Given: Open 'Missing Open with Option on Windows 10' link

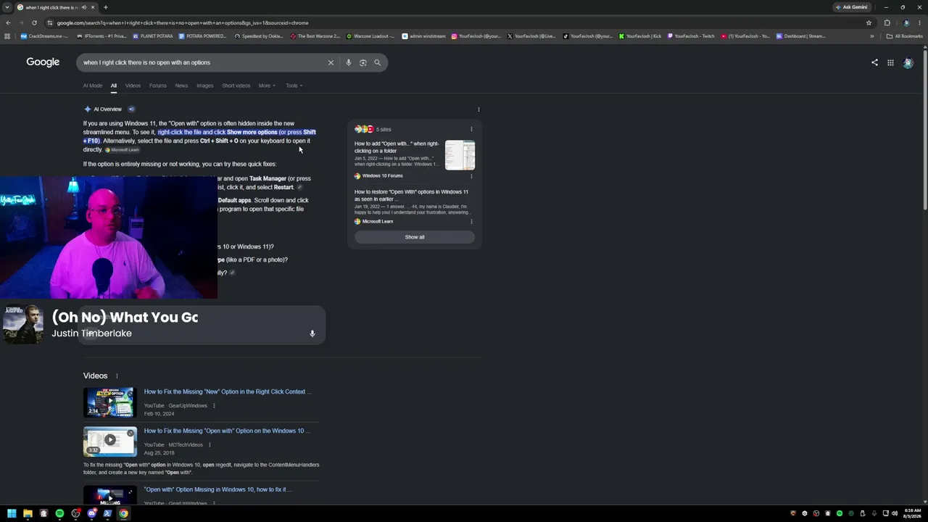Looking at the screenshot, I should pyautogui.click(x=227, y=431).
